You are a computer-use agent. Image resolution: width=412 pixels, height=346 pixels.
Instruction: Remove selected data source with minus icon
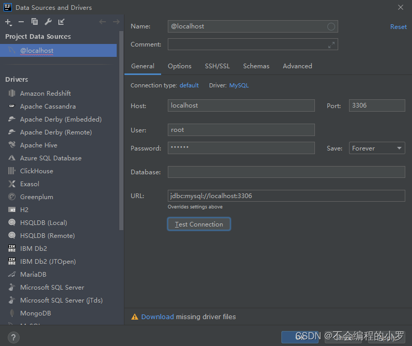click(21, 22)
